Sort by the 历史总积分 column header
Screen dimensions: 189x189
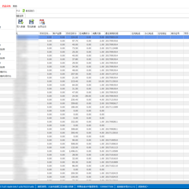72,34
